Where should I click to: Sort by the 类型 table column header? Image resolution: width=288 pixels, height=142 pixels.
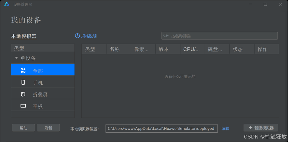point(94,49)
